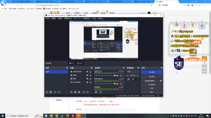Mute the 视频采集设备 audio channel

117,84
